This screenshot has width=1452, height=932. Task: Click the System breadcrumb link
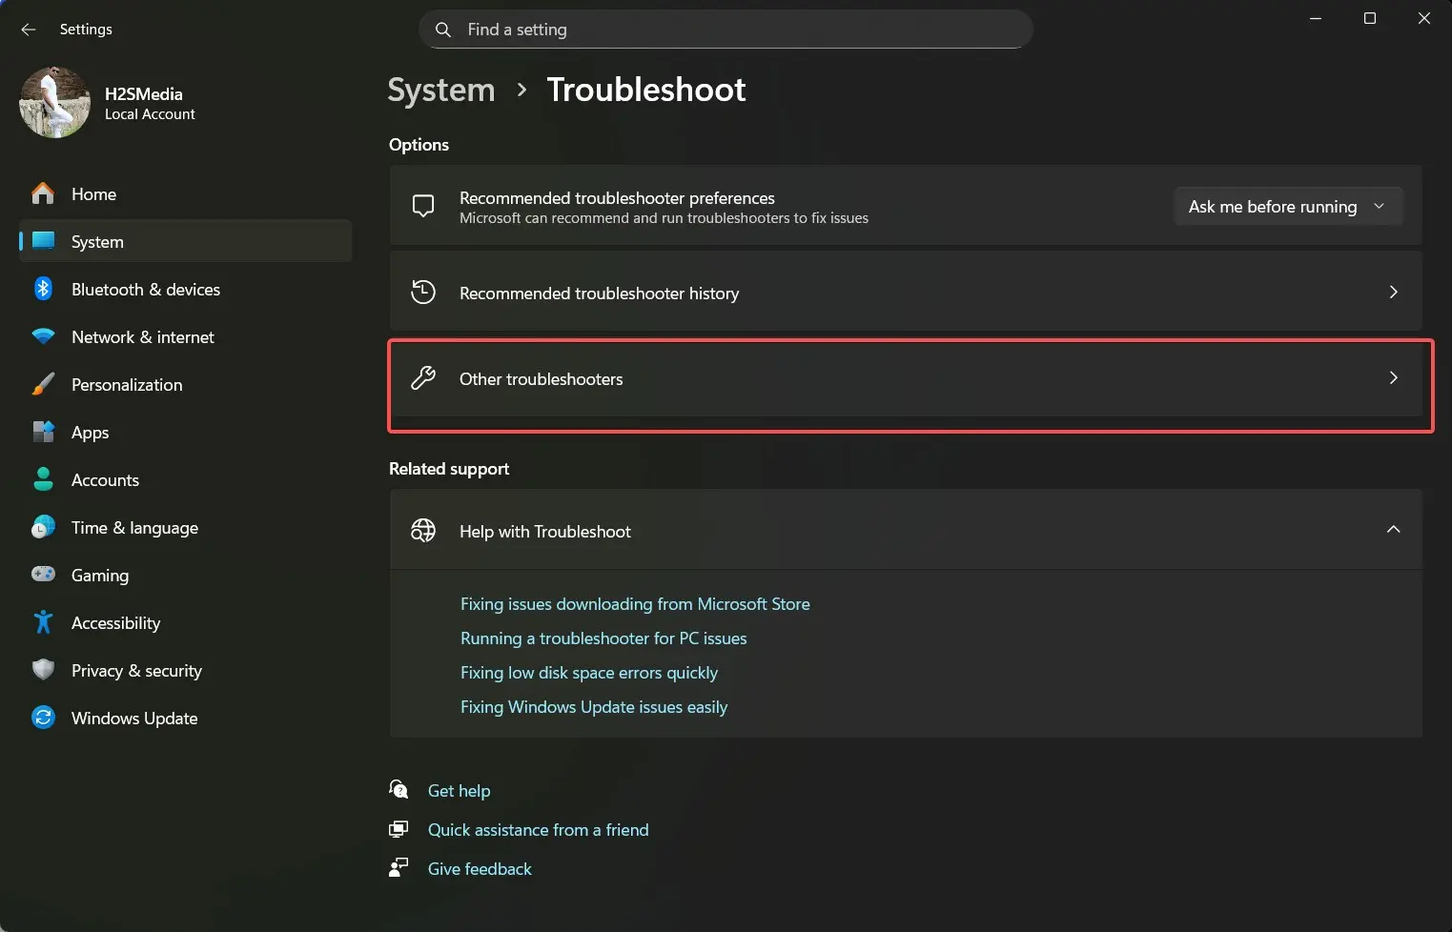click(441, 90)
